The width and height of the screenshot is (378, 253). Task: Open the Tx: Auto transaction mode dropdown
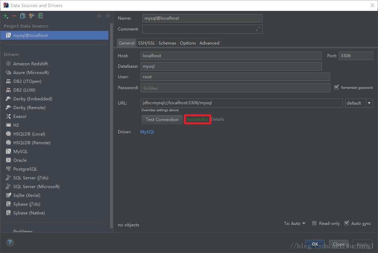[295, 223]
